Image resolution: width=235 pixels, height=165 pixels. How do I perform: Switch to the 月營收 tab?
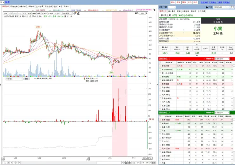[67, 6]
